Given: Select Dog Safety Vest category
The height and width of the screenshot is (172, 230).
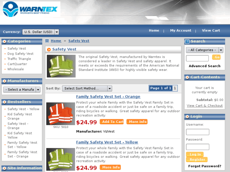Looking at the screenshot, I should click(20, 54).
